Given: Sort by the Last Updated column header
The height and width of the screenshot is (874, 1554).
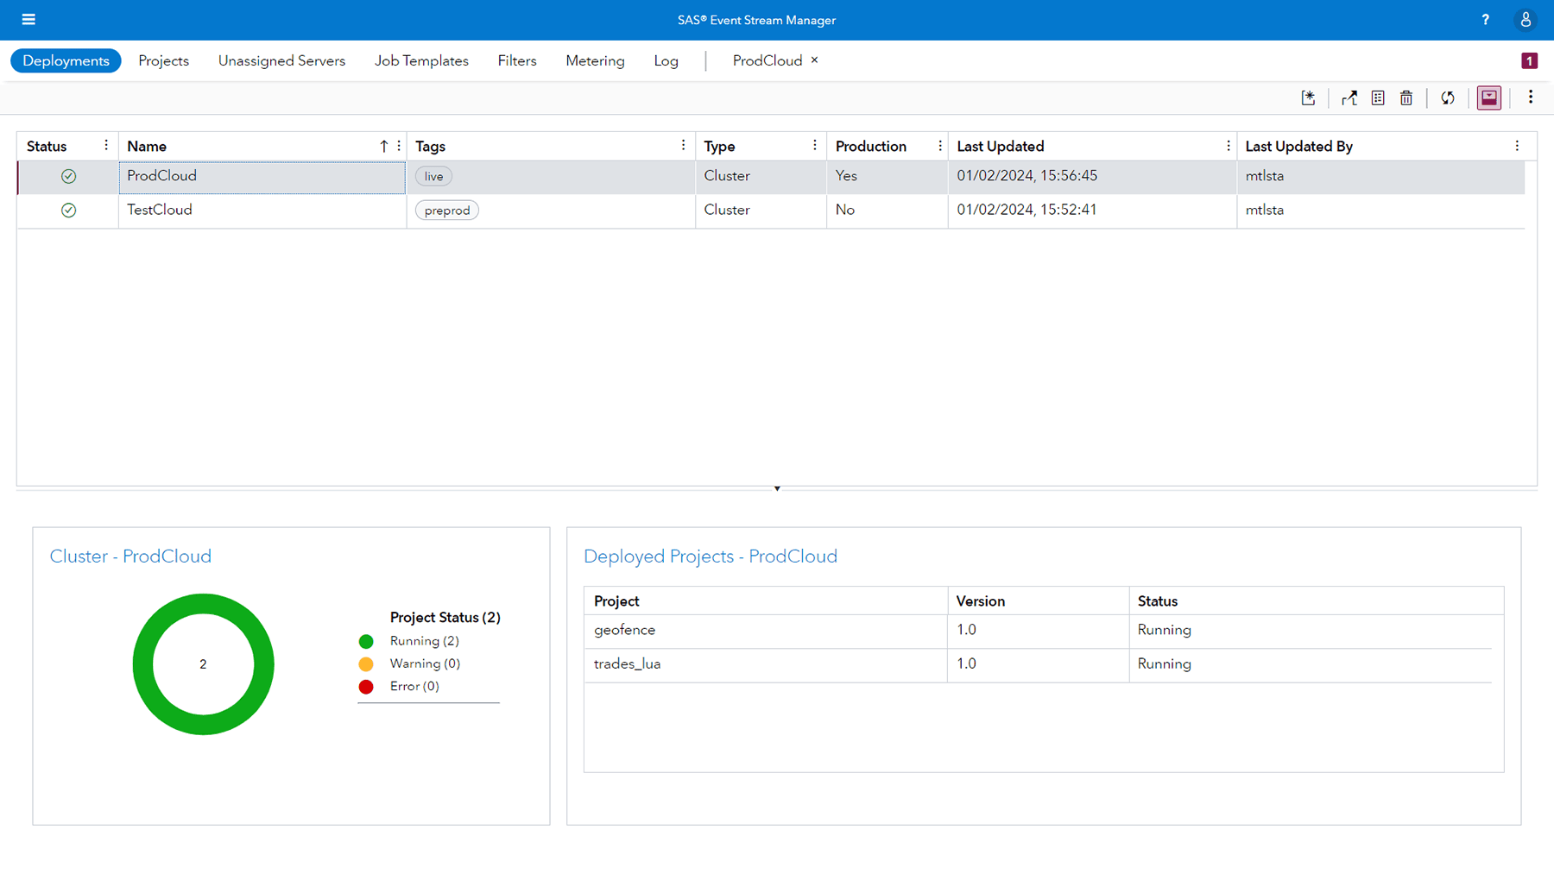Looking at the screenshot, I should coord(1000,147).
